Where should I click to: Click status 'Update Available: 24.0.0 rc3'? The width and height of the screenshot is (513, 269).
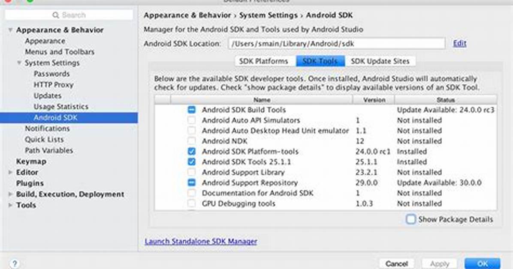(446, 110)
